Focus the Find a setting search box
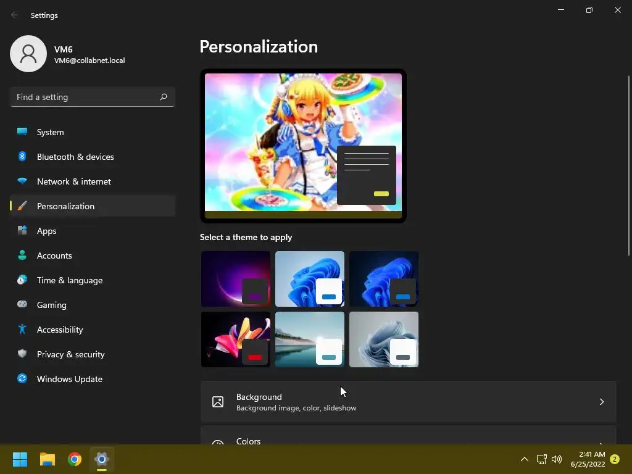Image resolution: width=632 pixels, height=474 pixels. tap(93, 97)
